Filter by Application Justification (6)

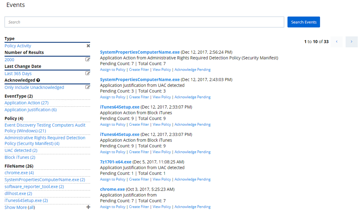[x=31, y=110]
